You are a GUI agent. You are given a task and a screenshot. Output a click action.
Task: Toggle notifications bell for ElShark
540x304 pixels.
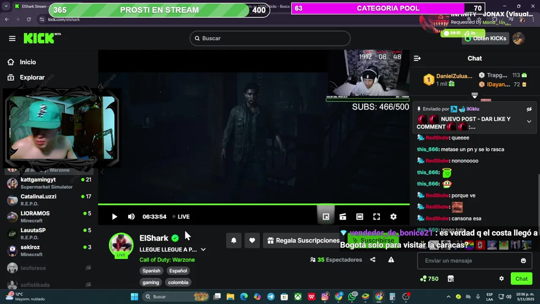click(x=234, y=240)
